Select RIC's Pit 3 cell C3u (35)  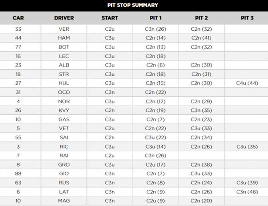pos(247,147)
